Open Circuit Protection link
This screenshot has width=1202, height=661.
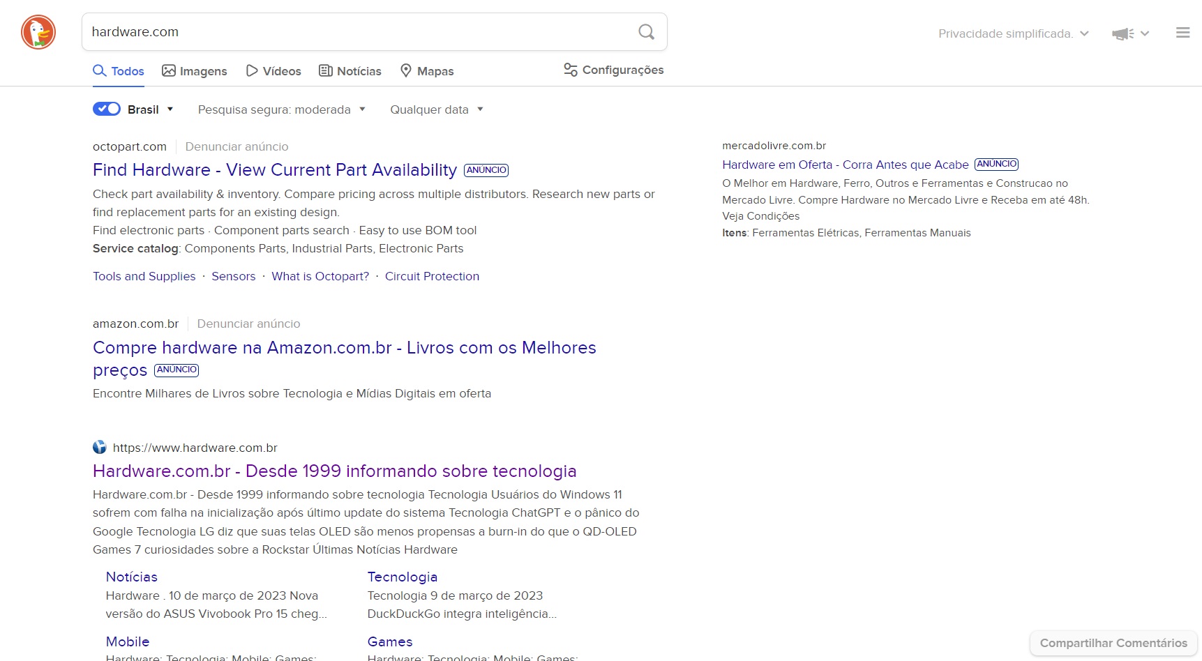click(432, 276)
